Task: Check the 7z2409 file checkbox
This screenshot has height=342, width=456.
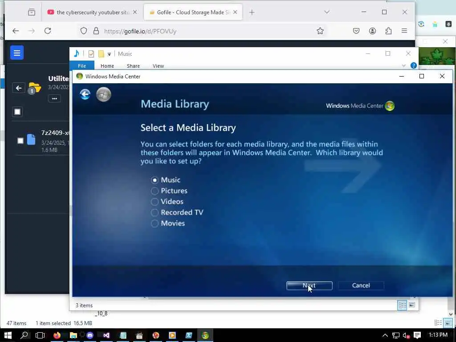Action: click(20, 141)
